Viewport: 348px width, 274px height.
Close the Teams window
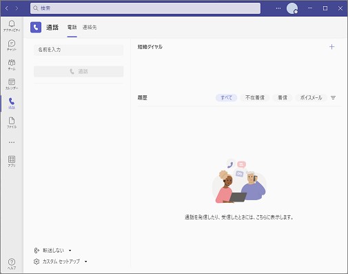[x=340, y=8]
